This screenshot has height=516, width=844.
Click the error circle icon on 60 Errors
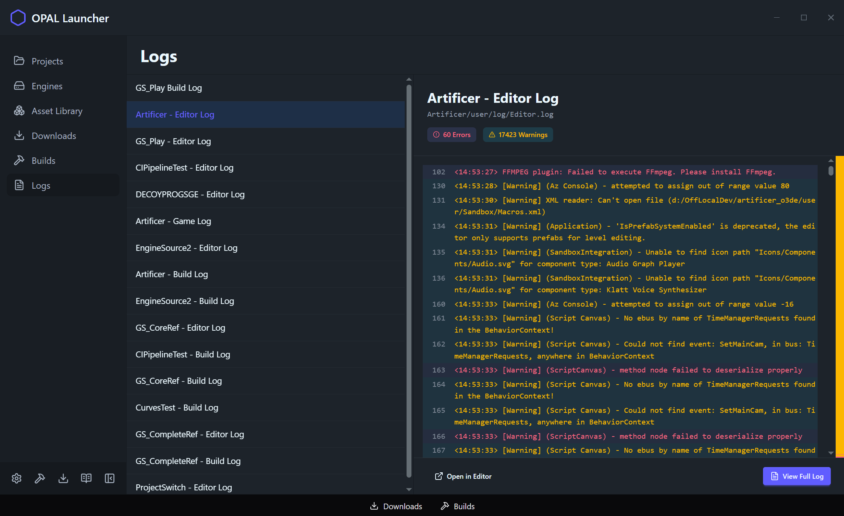pos(436,135)
